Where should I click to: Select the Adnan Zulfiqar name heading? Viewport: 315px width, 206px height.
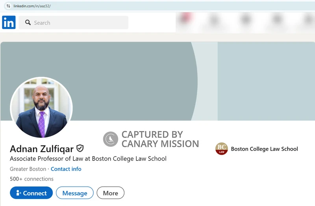point(42,149)
